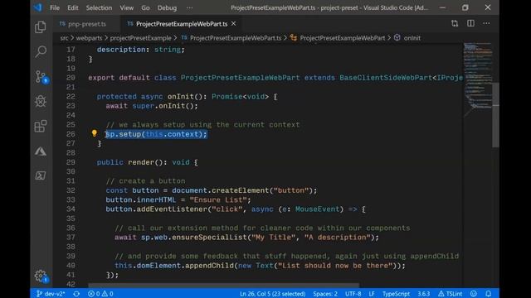Open the Search view in activity bar

(x=41, y=51)
